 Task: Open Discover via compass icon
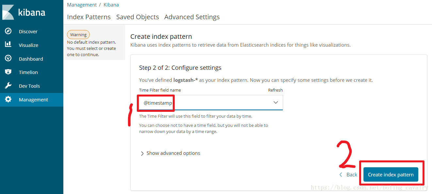(x=8, y=31)
